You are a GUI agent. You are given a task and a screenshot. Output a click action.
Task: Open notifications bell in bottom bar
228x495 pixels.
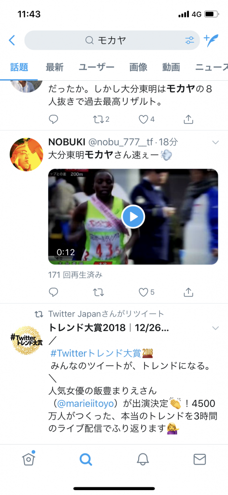[x=142, y=459]
